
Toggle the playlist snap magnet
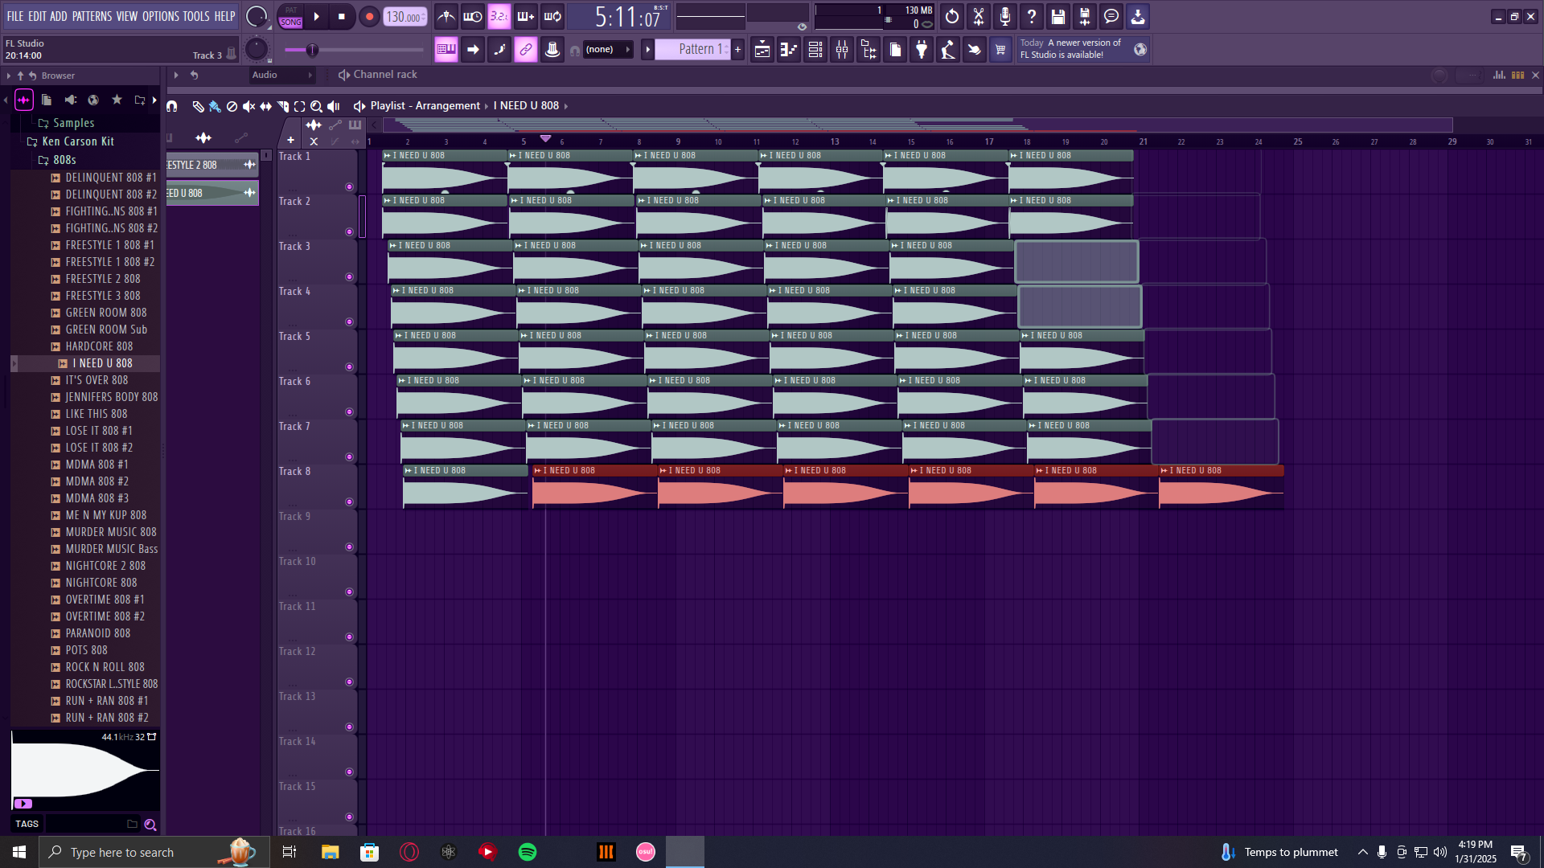171,106
